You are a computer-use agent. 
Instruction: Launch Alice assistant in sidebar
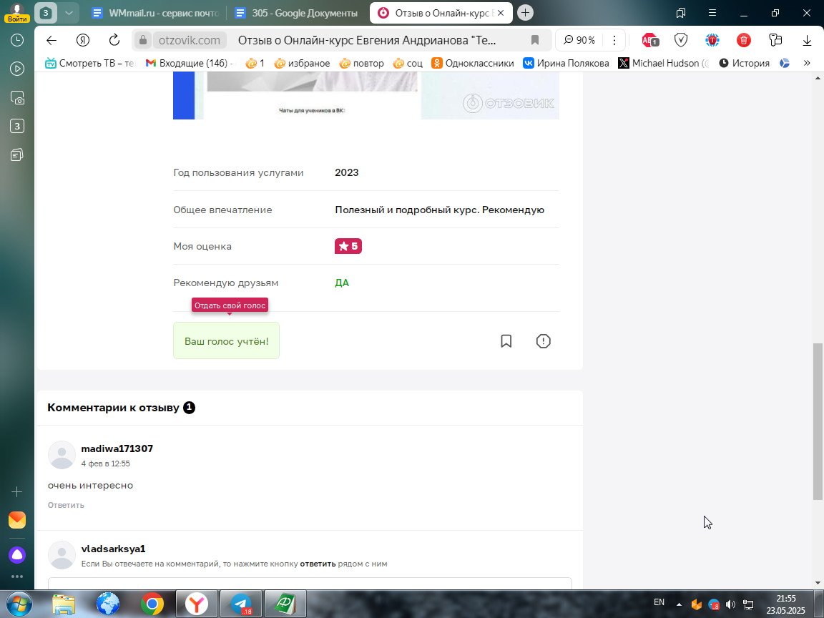pos(17,555)
